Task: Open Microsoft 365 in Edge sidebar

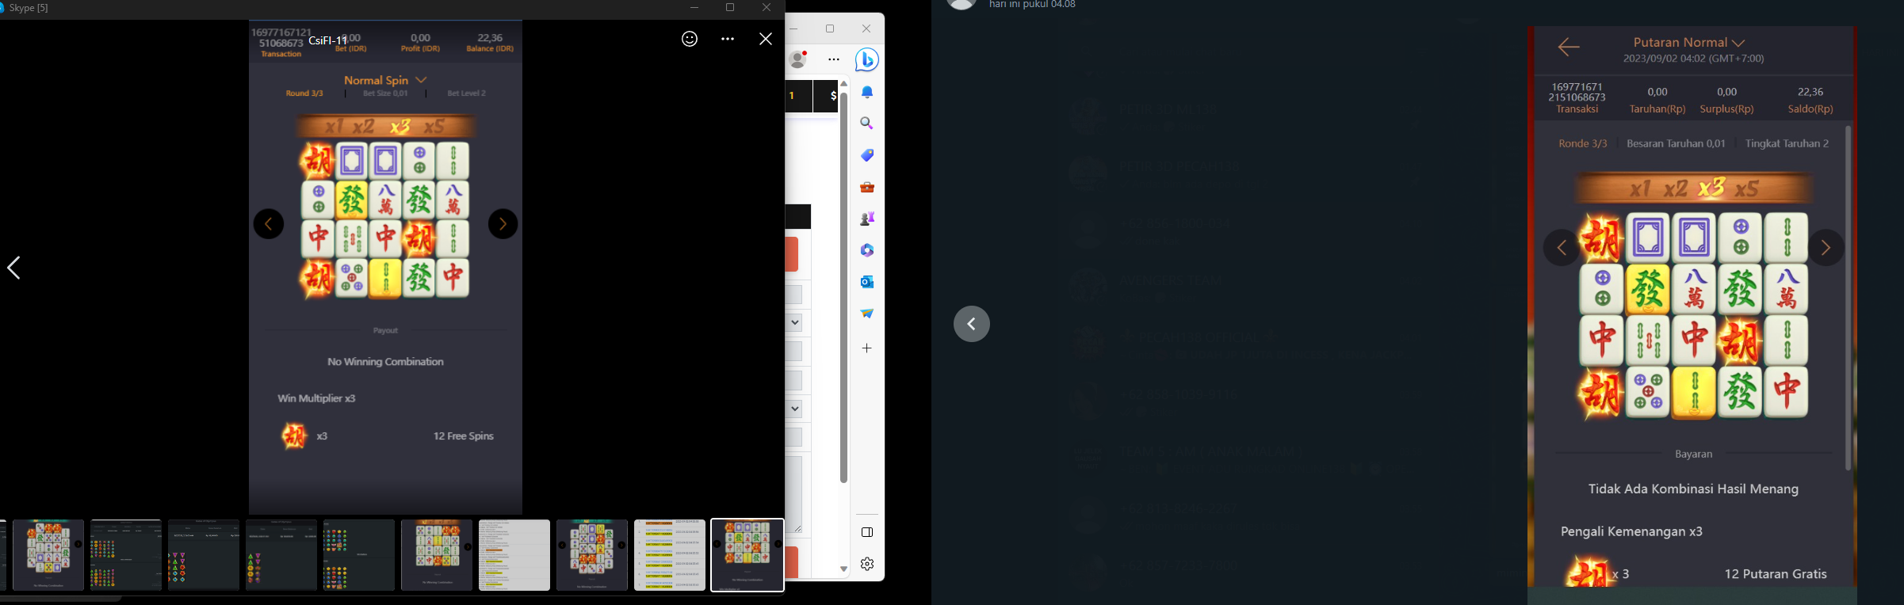Action: (867, 250)
